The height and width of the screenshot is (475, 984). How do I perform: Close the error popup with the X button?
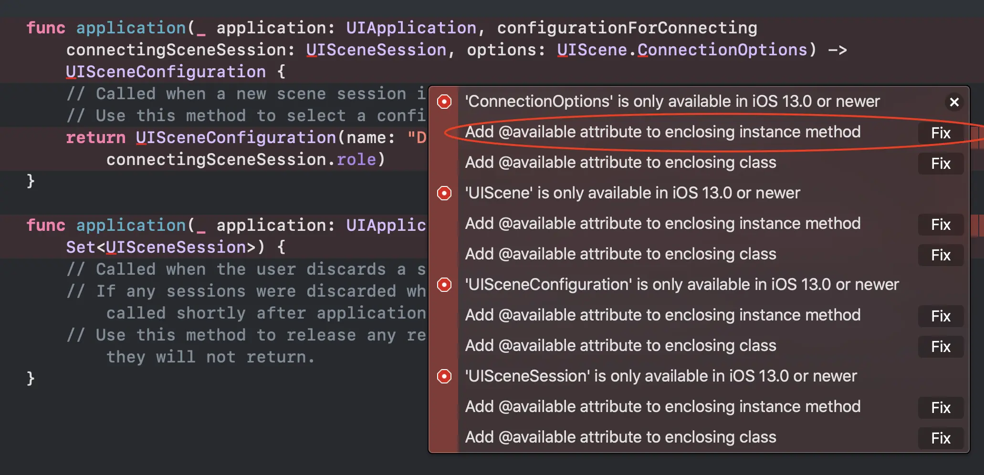(954, 102)
